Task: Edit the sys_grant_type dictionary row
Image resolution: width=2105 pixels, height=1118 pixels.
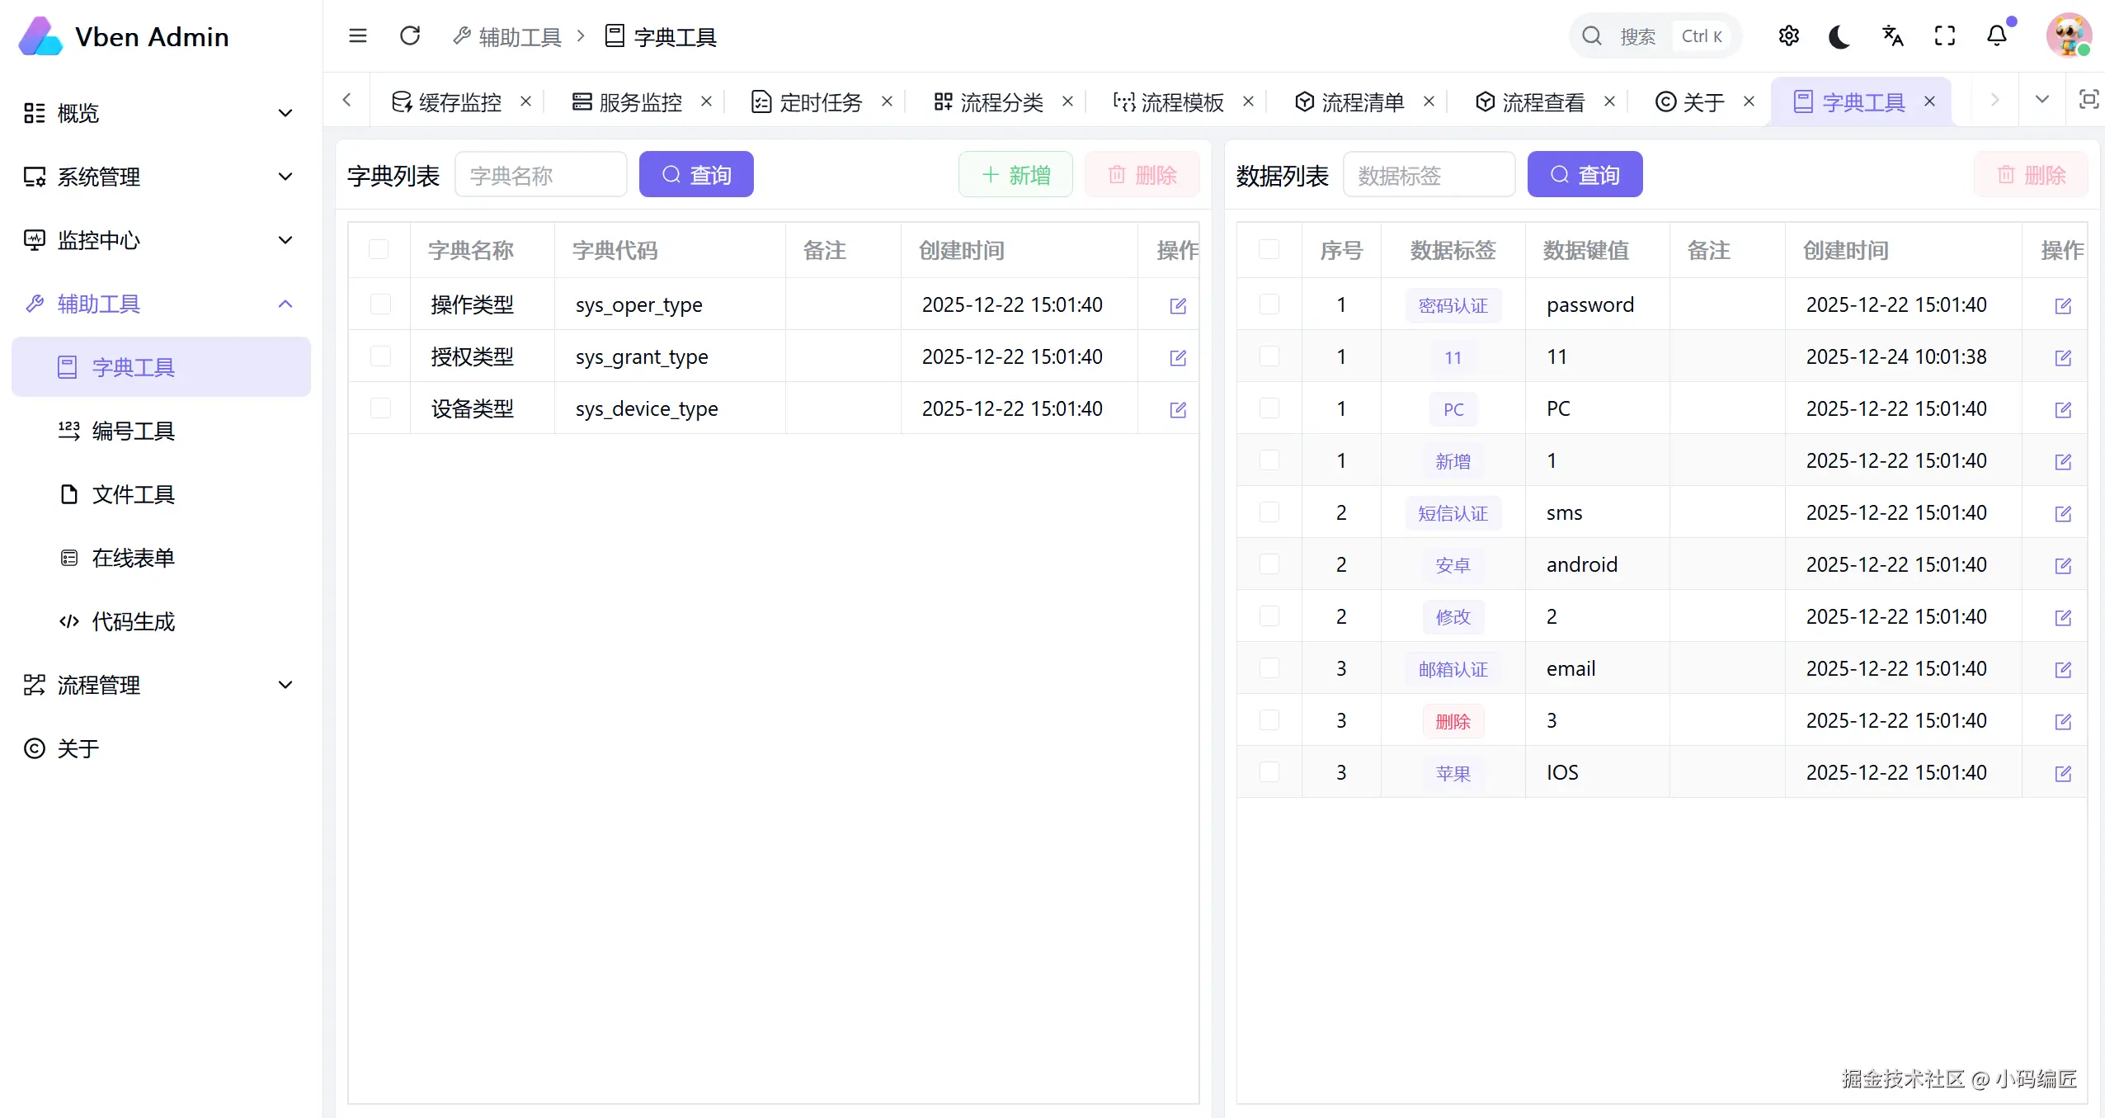Action: (1178, 357)
